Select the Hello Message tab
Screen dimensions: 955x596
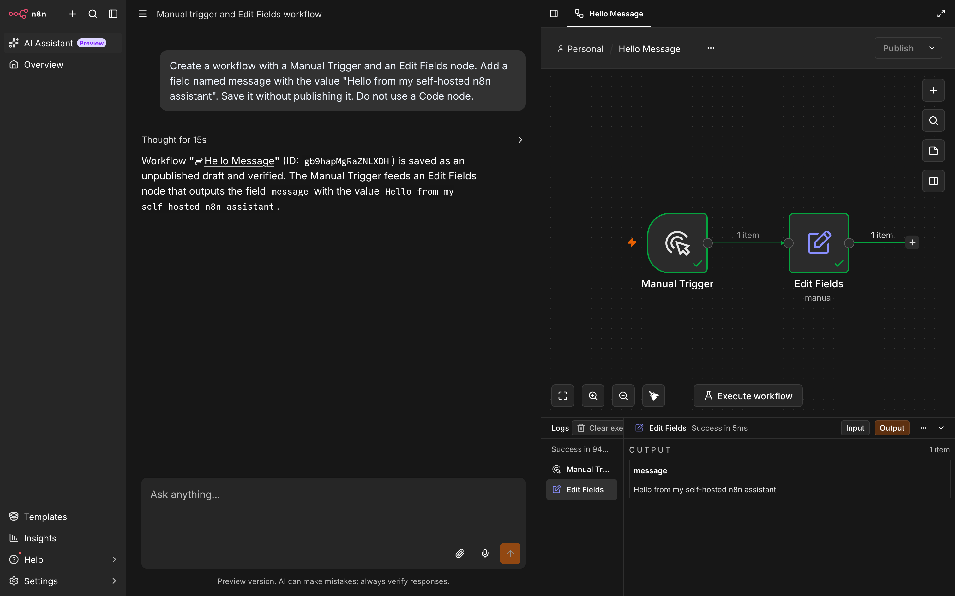point(609,14)
